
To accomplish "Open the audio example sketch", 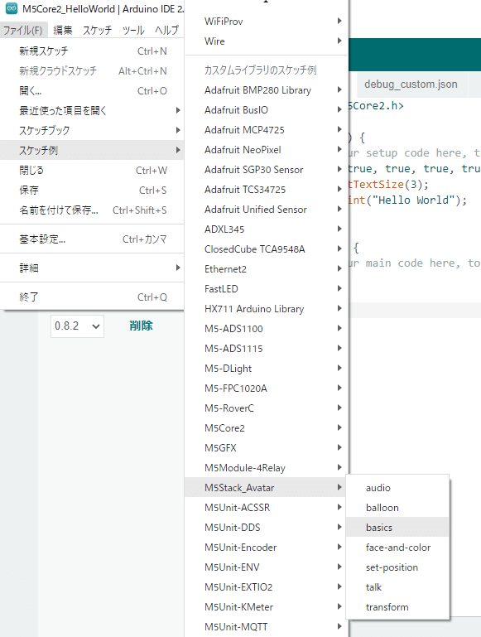I will [x=397, y=488].
